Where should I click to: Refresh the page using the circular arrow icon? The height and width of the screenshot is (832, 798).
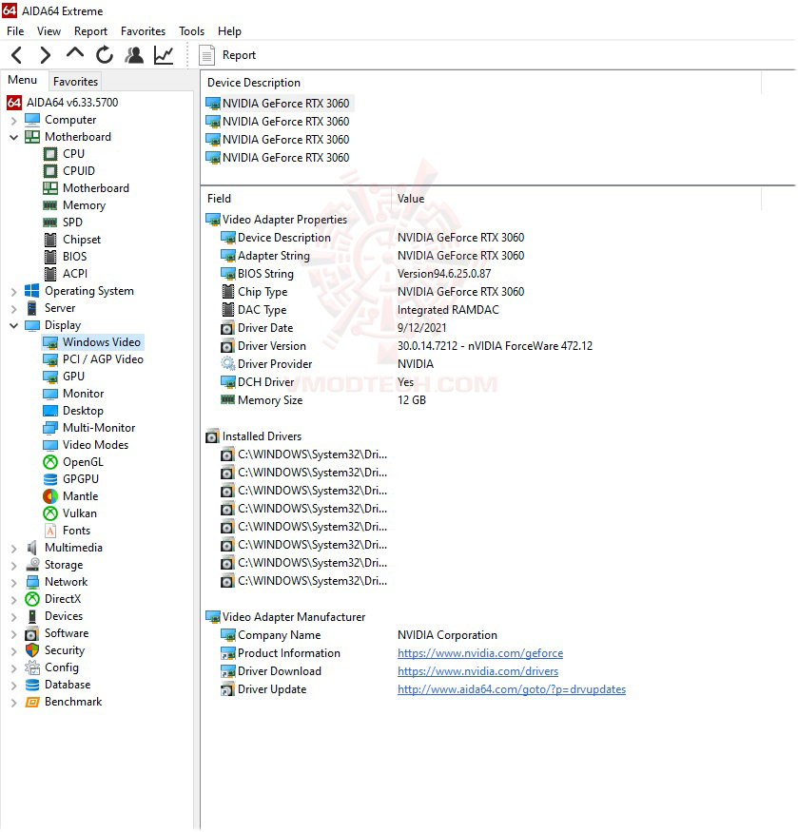(105, 54)
